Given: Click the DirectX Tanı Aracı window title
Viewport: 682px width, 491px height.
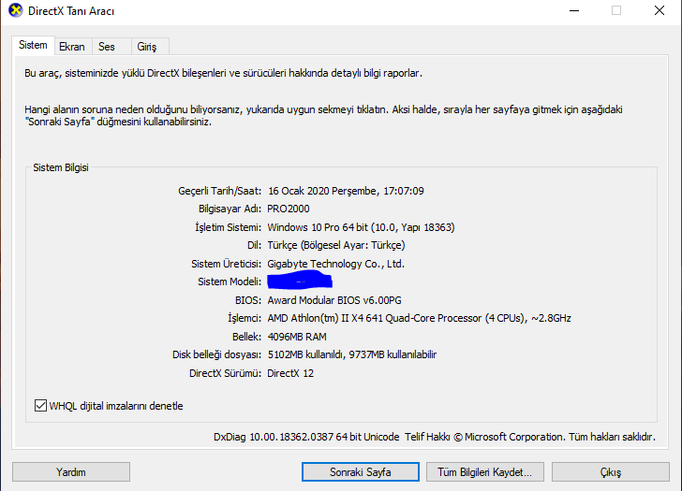Looking at the screenshot, I should tap(71, 11).
